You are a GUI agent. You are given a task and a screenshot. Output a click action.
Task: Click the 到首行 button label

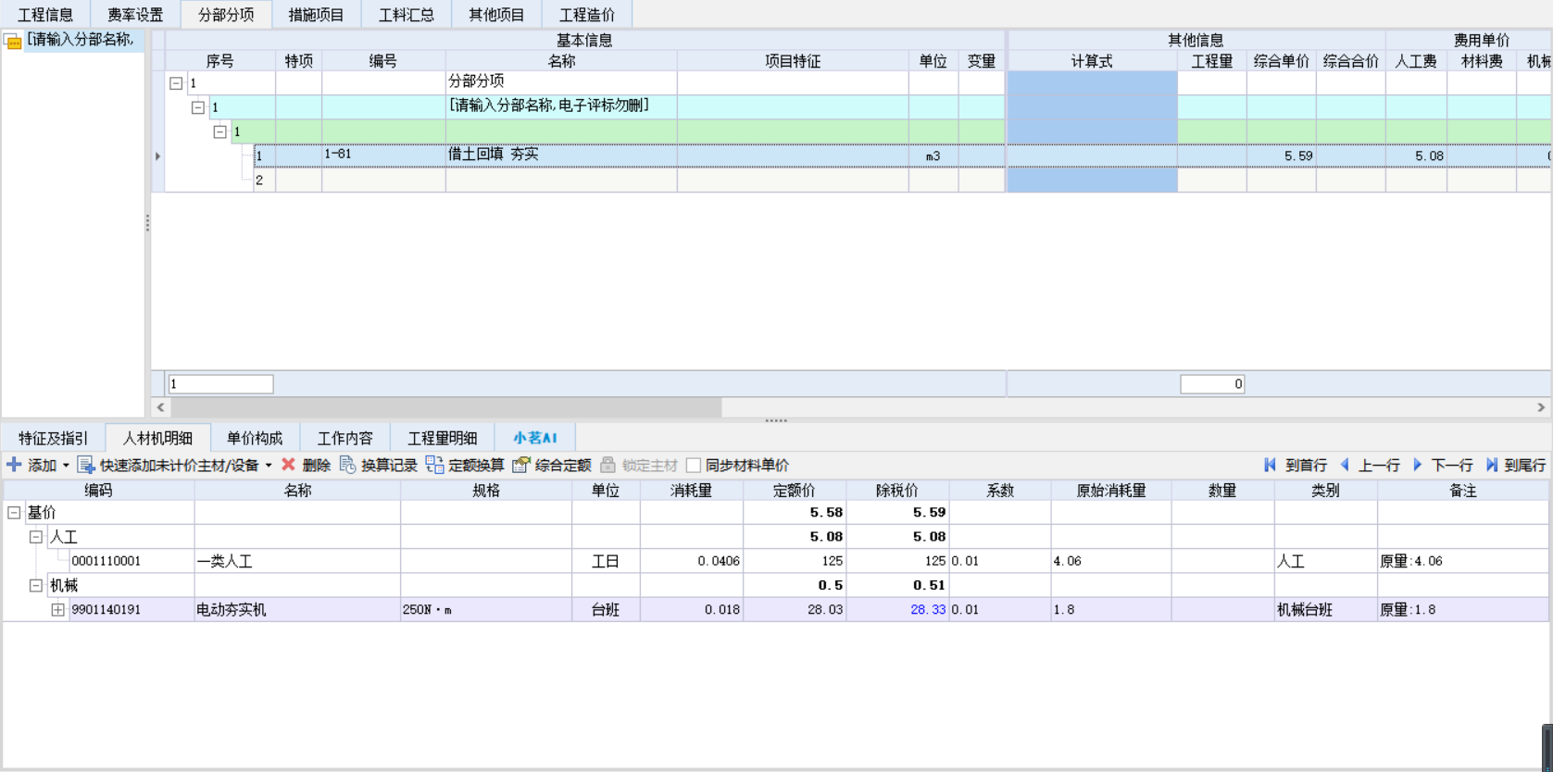point(1306,466)
